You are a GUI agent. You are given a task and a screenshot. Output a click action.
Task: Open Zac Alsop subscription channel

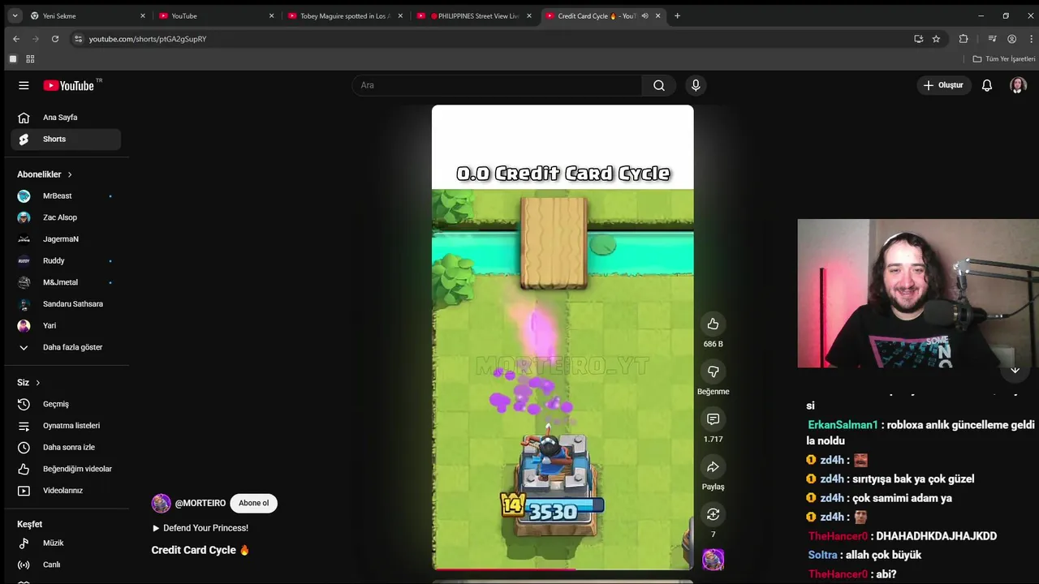pyautogui.click(x=66, y=217)
